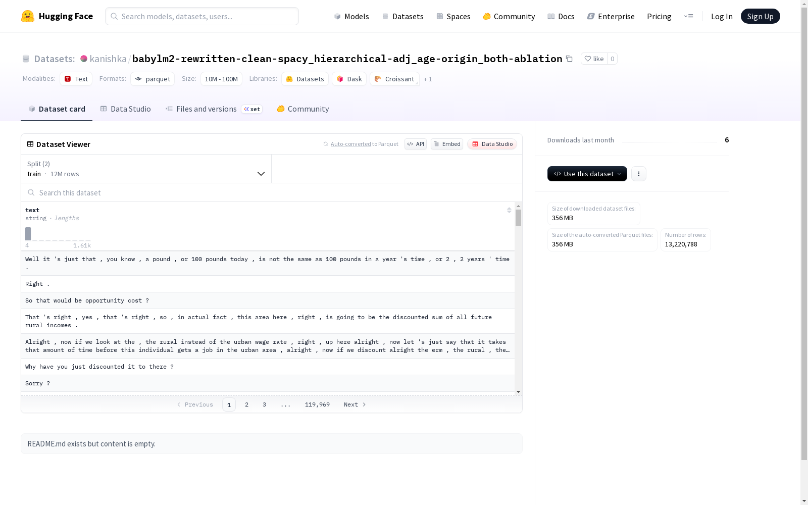
Task: Click the row "So that would be opportunity cost ?"
Action: pyautogui.click(x=268, y=300)
